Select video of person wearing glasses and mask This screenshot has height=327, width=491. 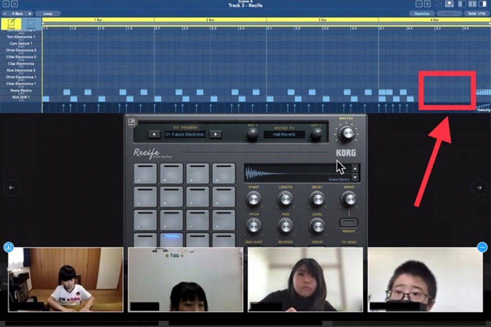(425, 279)
